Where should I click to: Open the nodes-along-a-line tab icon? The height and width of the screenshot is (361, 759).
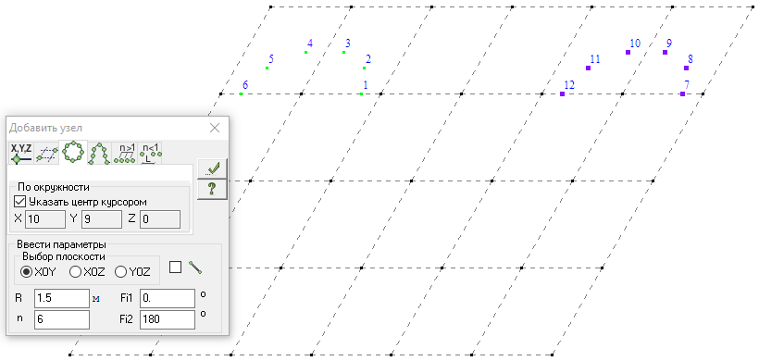coord(47,154)
